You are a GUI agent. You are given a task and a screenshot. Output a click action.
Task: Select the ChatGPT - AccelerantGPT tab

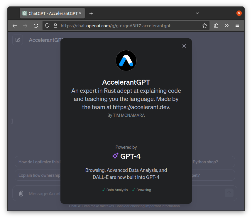pyautogui.click(x=53, y=13)
